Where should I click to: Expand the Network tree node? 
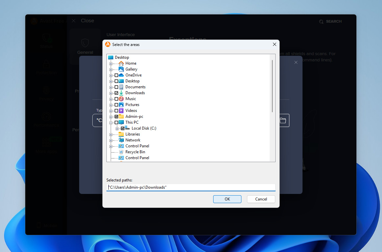(111, 140)
